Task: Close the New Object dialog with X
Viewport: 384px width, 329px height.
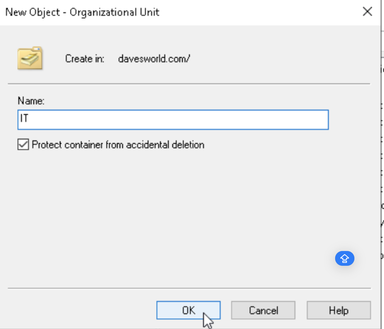Action: [x=367, y=12]
